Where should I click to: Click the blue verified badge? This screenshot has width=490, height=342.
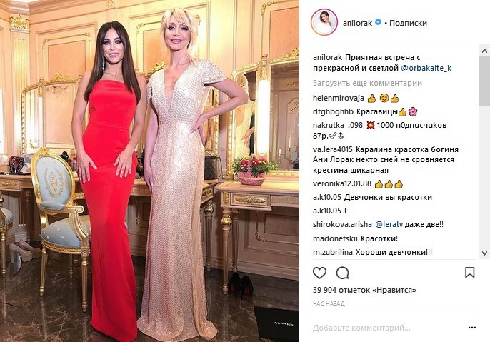point(378,22)
